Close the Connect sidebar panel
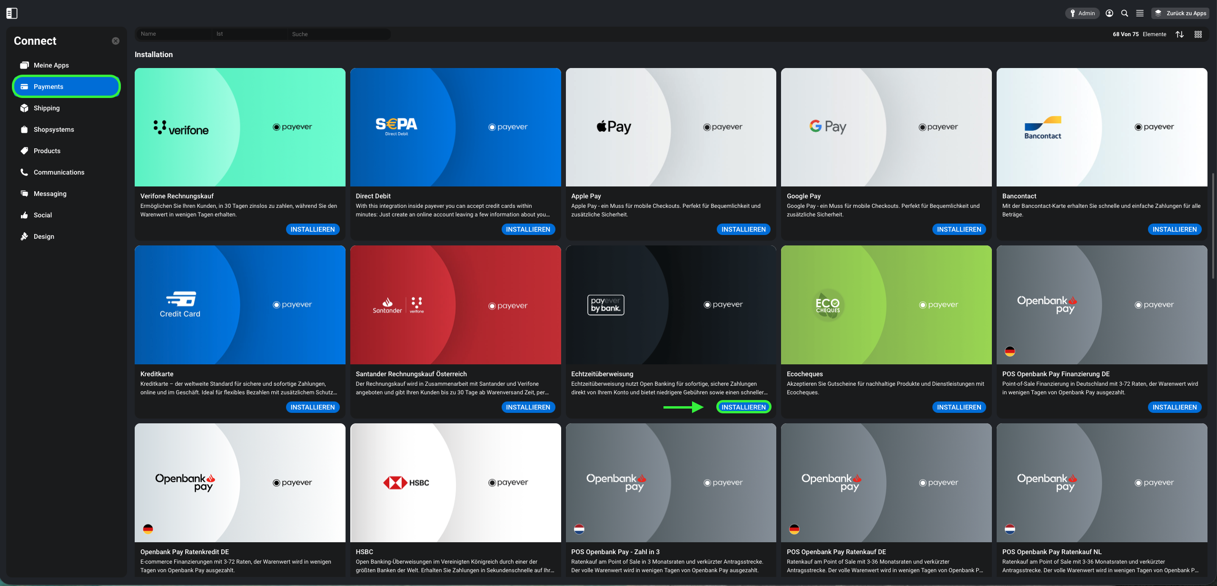This screenshot has height=586, width=1217. (x=116, y=41)
